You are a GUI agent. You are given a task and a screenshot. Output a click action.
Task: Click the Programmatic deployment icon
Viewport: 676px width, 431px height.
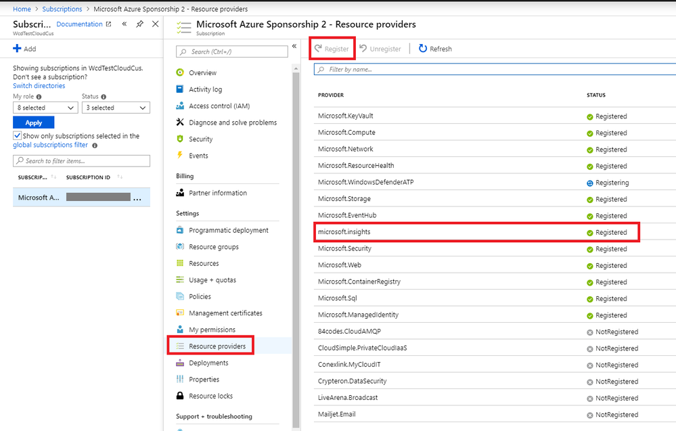tap(180, 230)
